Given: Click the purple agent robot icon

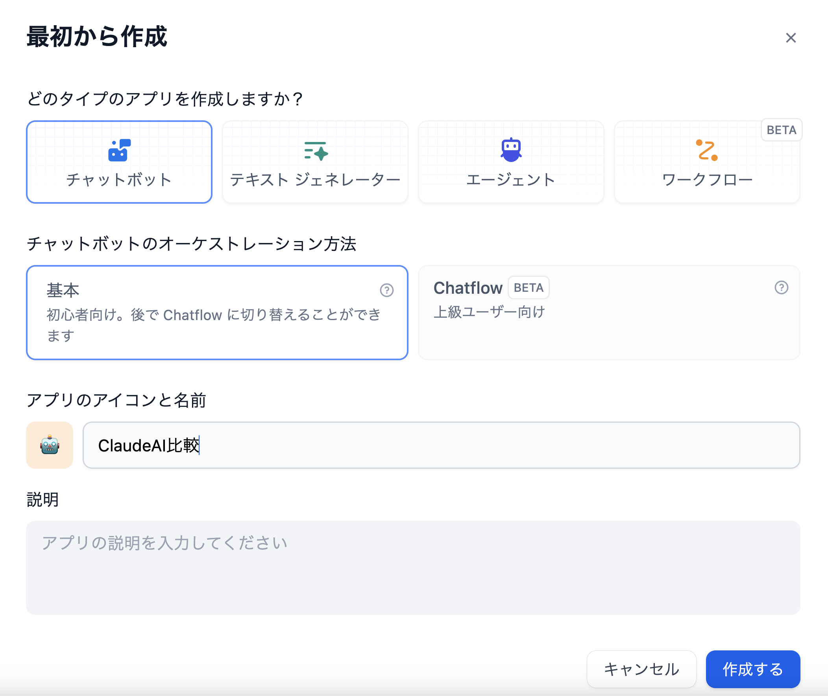Looking at the screenshot, I should [x=511, y=150].
